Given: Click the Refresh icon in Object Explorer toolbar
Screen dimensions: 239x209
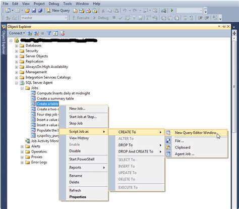Looking at the screenshot, I should click(55, 33).
